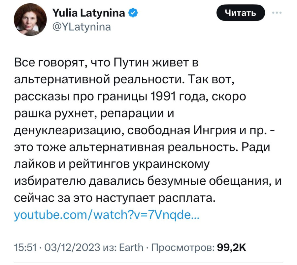Select the Earth location label

coord(131,247)
